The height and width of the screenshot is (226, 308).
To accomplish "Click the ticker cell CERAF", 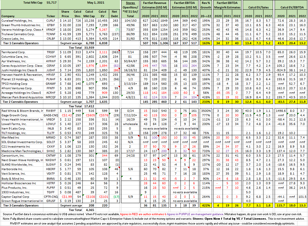I will pos(51,66).
